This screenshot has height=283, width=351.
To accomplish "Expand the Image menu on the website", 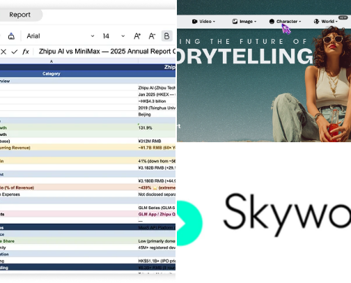I will (x=244, y=22).
